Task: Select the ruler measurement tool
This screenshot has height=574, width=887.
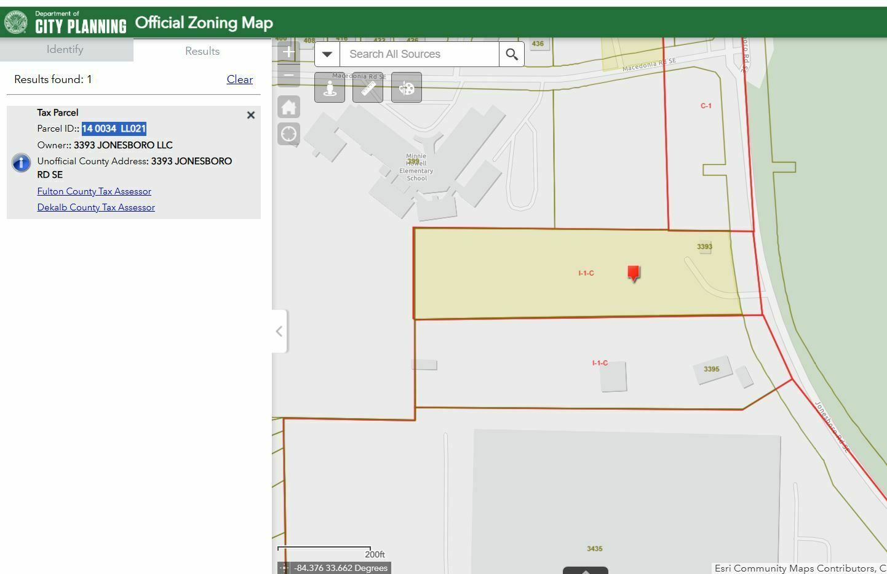Action: coord(368,87)
